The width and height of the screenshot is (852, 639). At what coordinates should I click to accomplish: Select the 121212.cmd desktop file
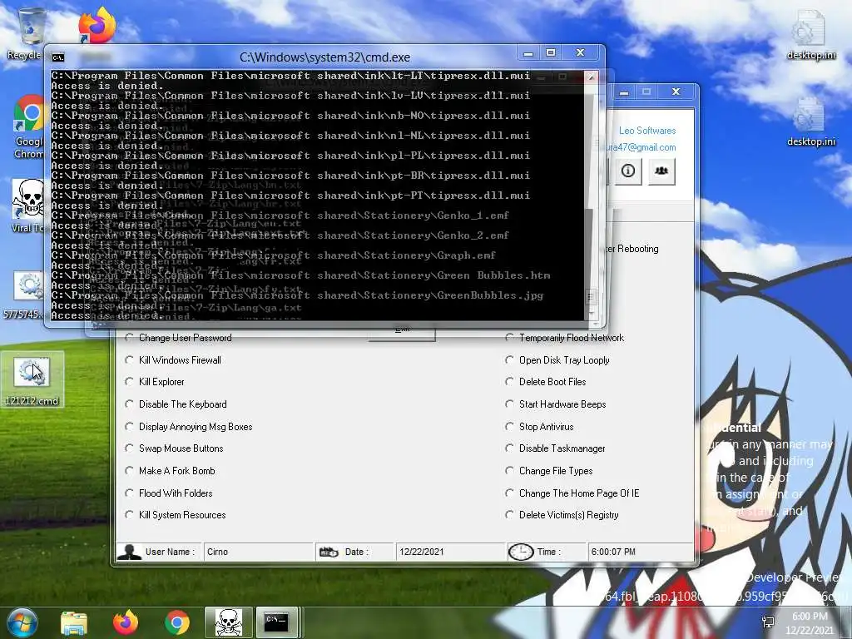coord(32,379)
